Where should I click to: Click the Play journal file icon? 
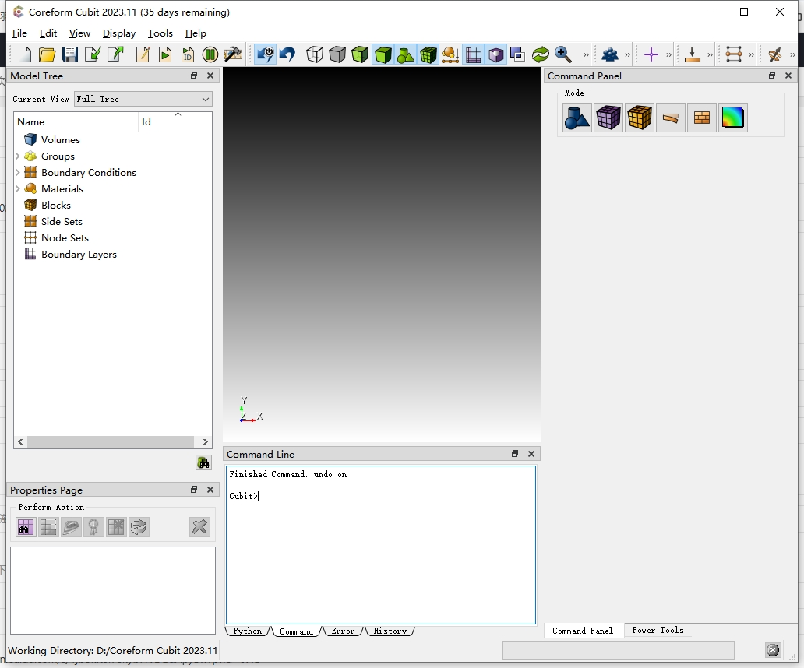[165, 54]
